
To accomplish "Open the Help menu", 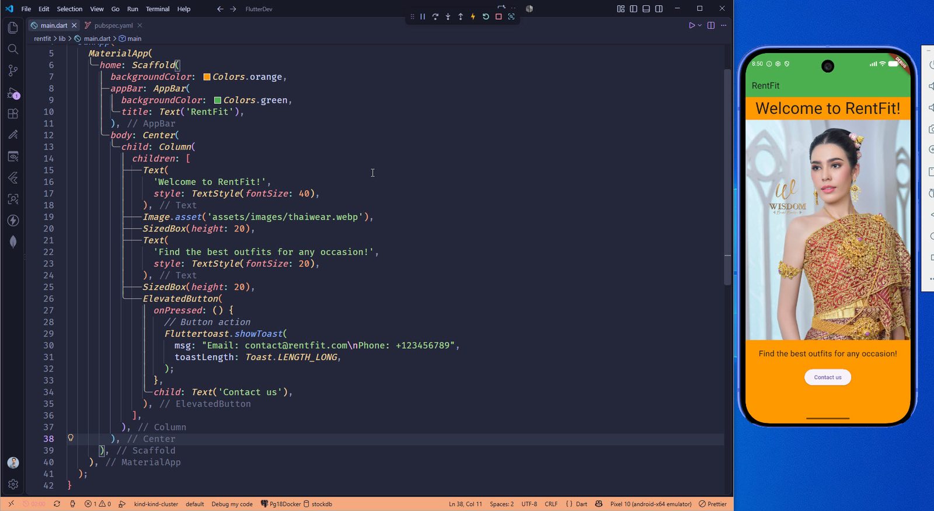I will click(184, 9).
